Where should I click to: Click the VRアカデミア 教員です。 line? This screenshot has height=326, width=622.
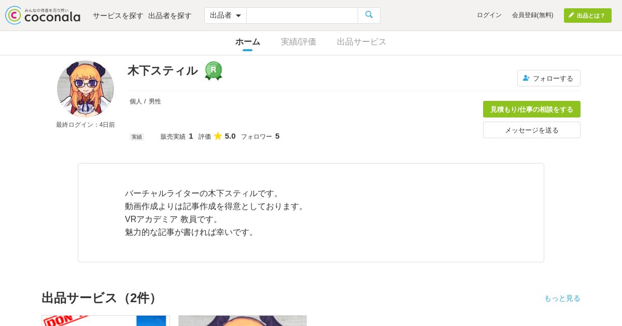pyautogui.click(x=174, y=219)
